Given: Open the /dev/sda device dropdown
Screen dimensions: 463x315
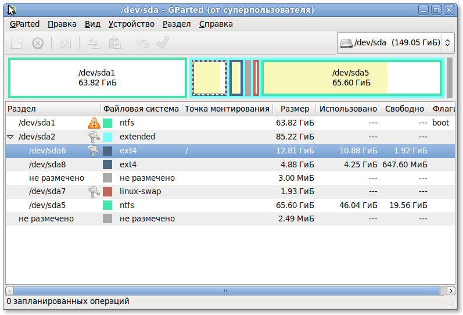Looking at the screenshot, I should (396, 43).
